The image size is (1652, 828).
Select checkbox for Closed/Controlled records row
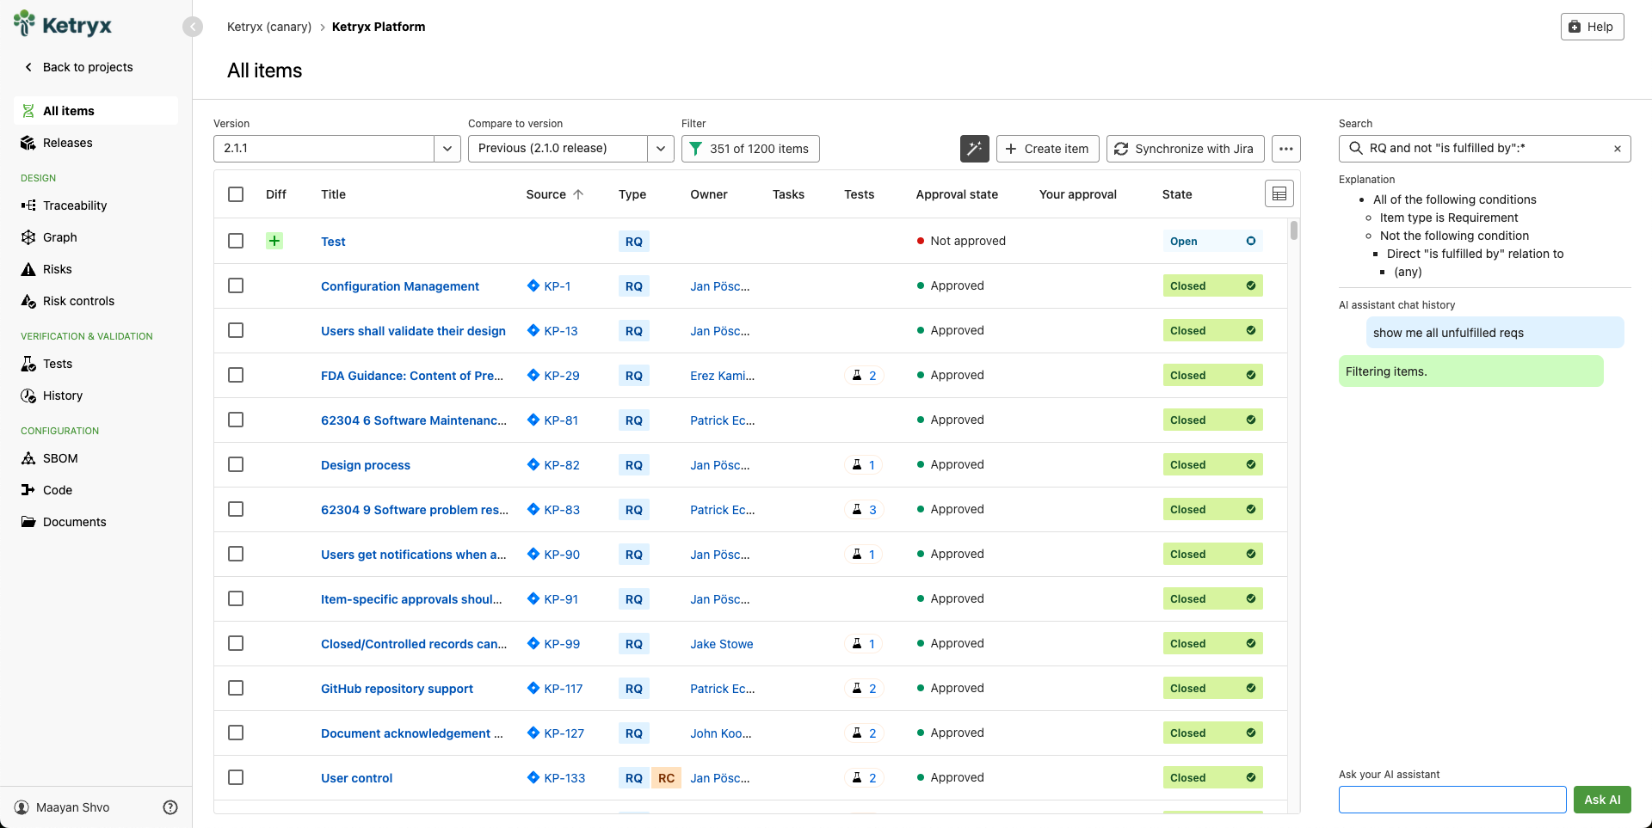click(x=236, y=643)
